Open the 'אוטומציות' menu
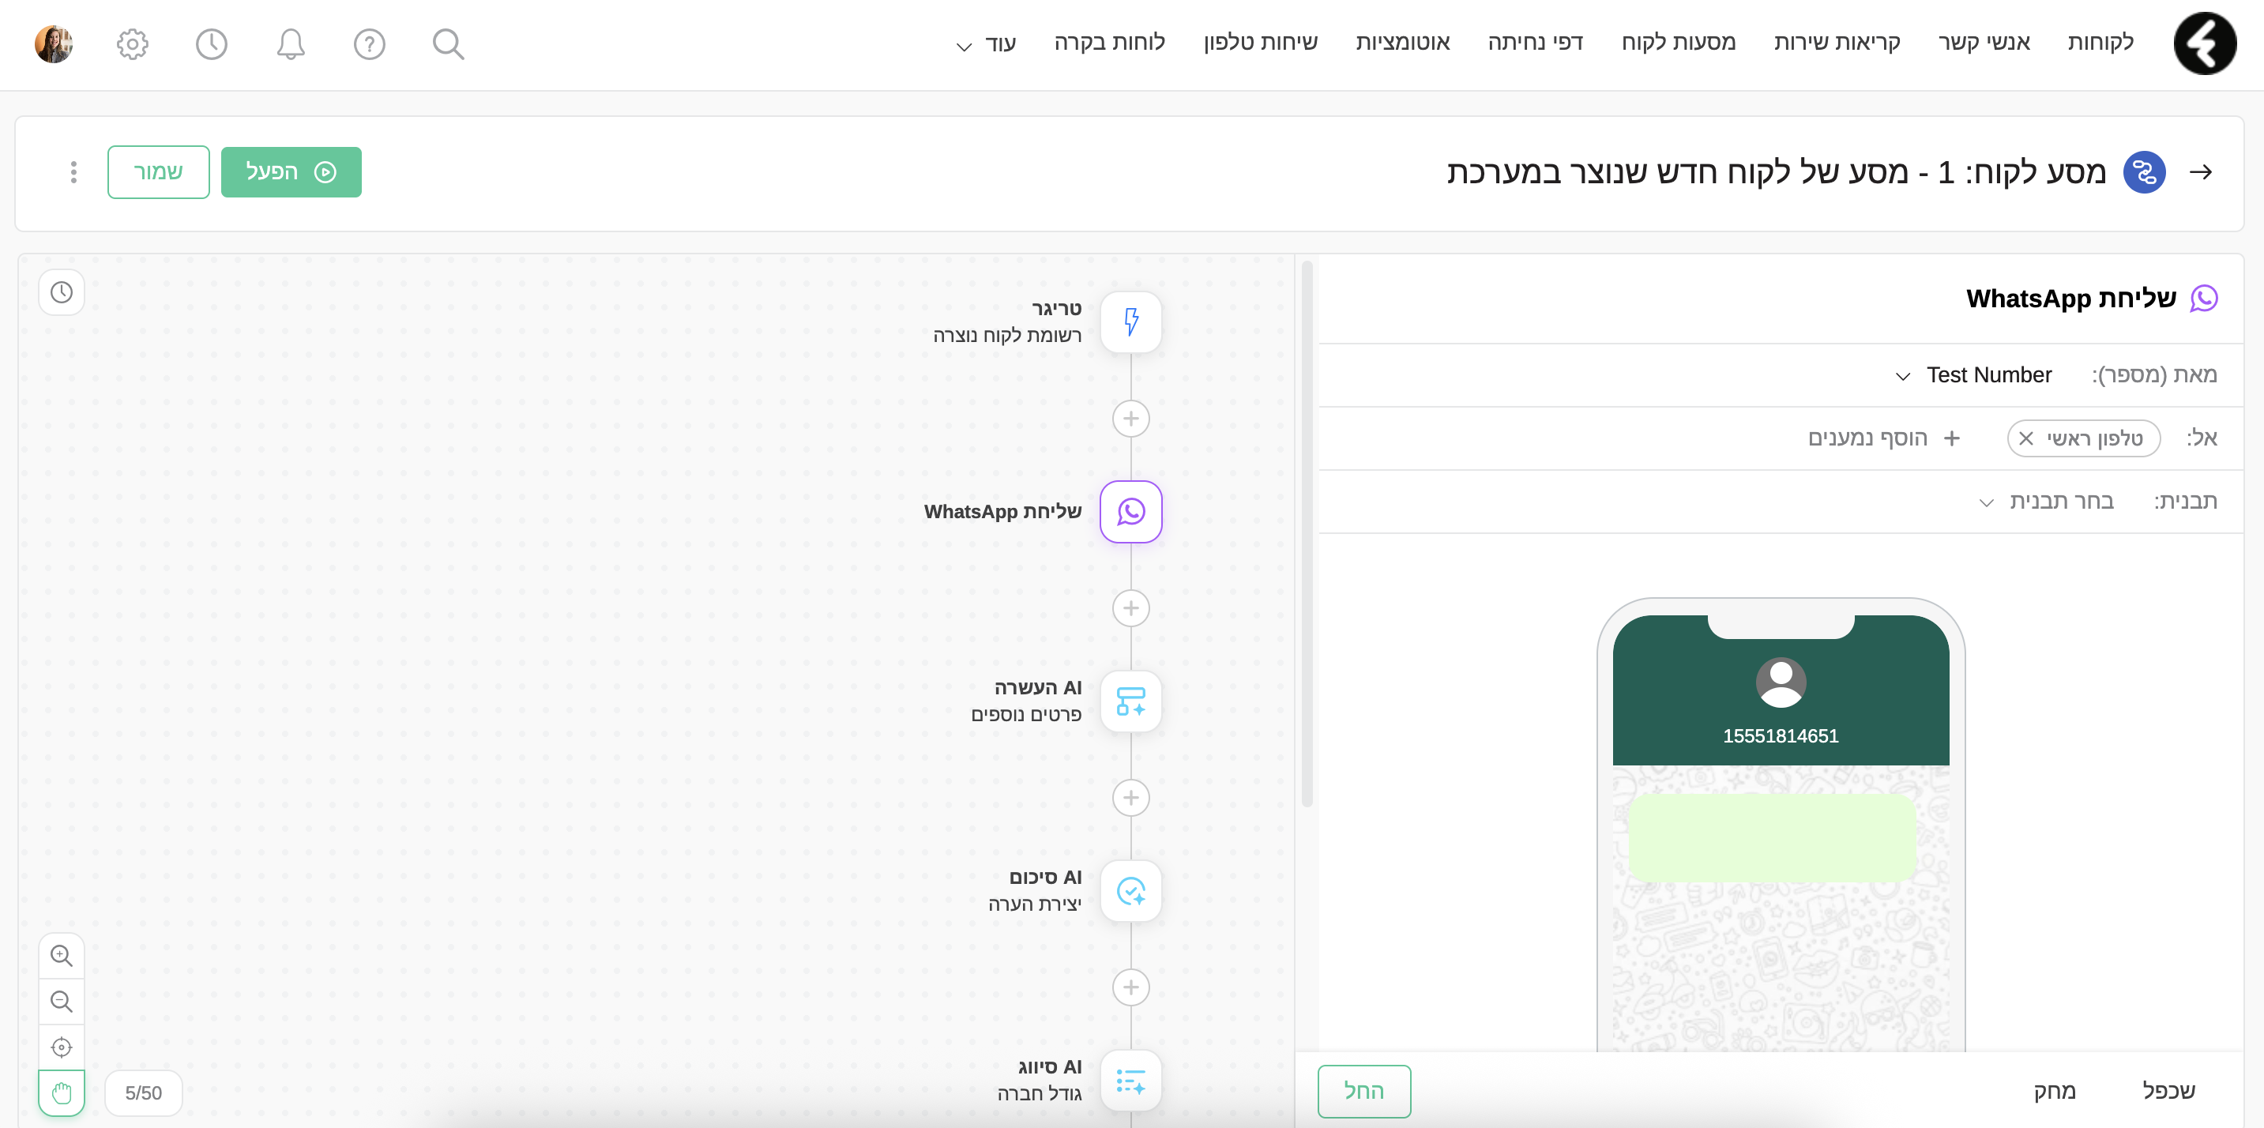The height and width of the screenshot is (1128, 2264). pyautogui.click(x=1403, y=42)
